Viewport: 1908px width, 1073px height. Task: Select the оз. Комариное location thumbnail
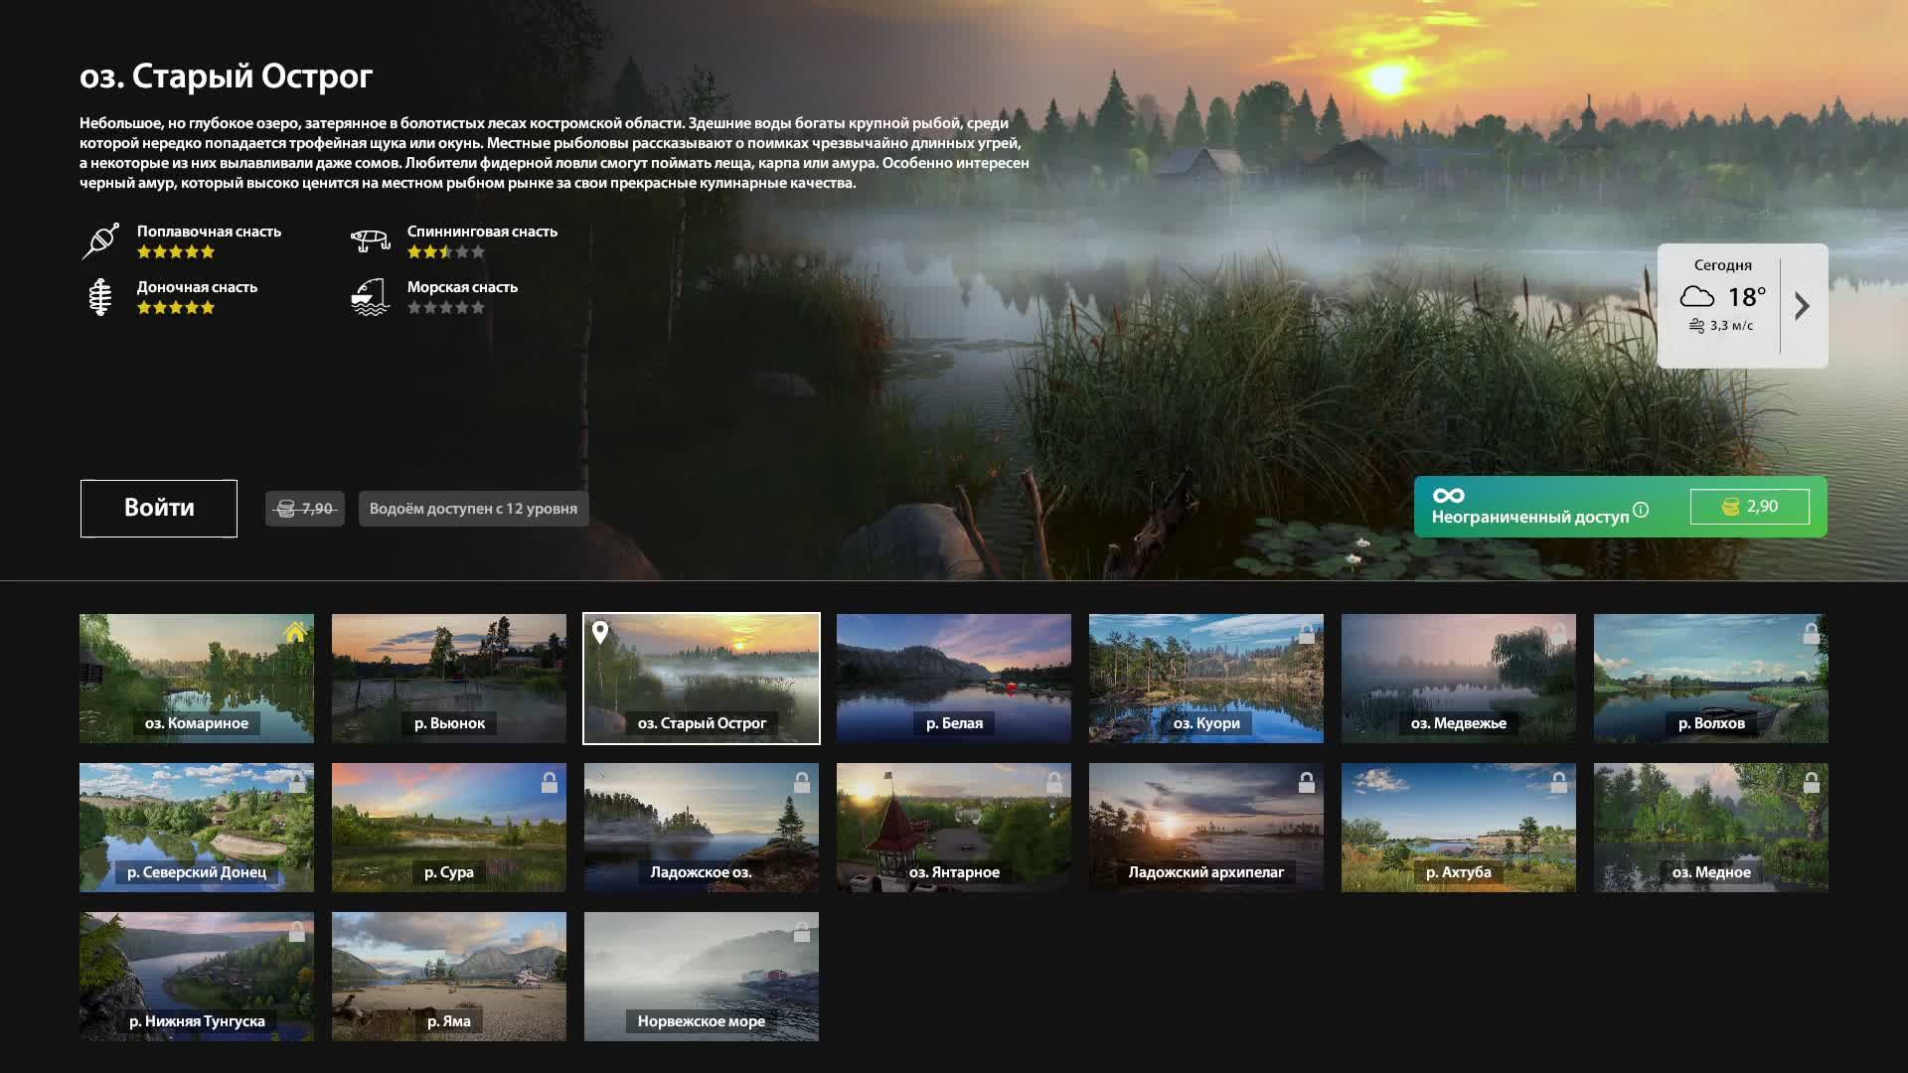[x=197, y=679]
